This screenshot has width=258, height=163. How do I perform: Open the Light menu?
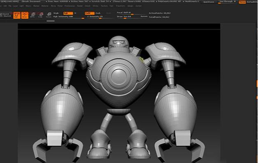coord(22,6)
